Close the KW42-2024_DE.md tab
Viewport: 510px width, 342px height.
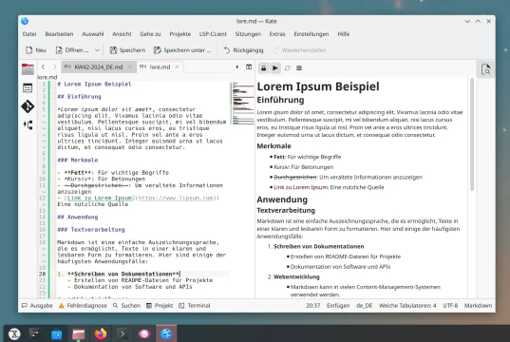click(x=130, y=67)
